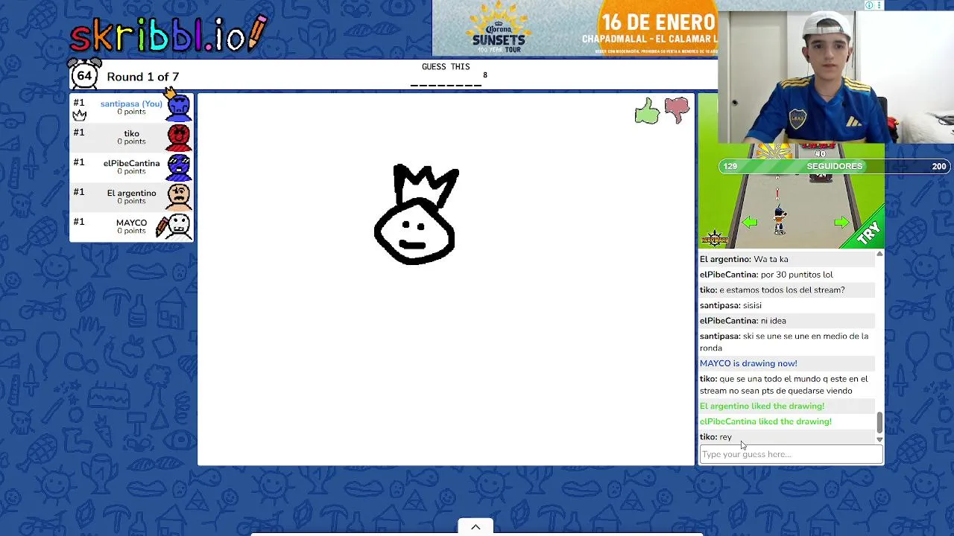954x536 pixels.
Task: Click the 'El argentino' player name in list
Action: (131, 193)
